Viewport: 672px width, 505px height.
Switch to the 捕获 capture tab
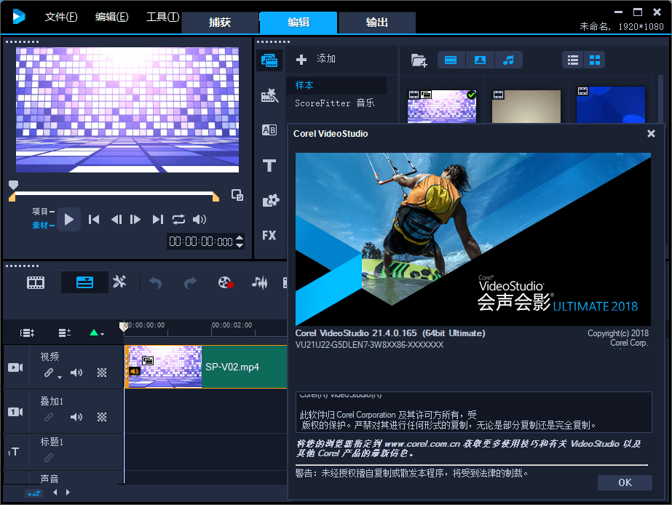(220, 23)
